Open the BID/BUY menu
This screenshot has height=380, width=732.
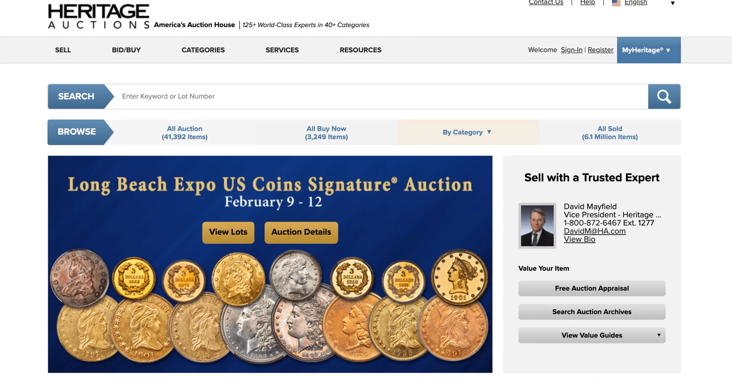tap(126, 50)
